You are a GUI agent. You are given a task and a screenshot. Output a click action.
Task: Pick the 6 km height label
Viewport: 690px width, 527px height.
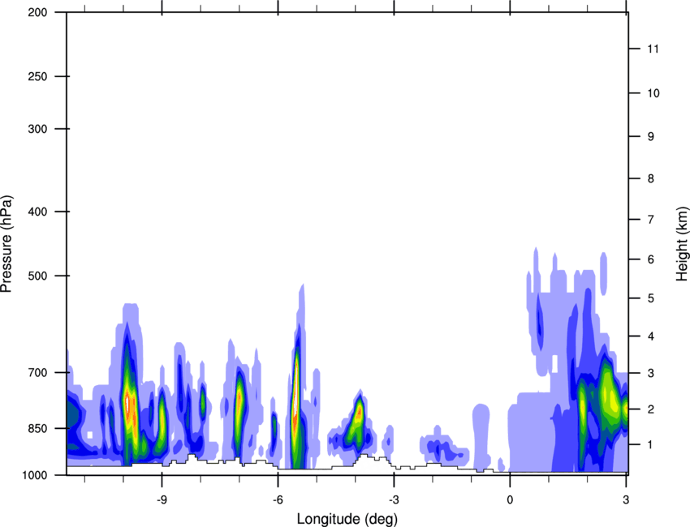pos(651,259)
